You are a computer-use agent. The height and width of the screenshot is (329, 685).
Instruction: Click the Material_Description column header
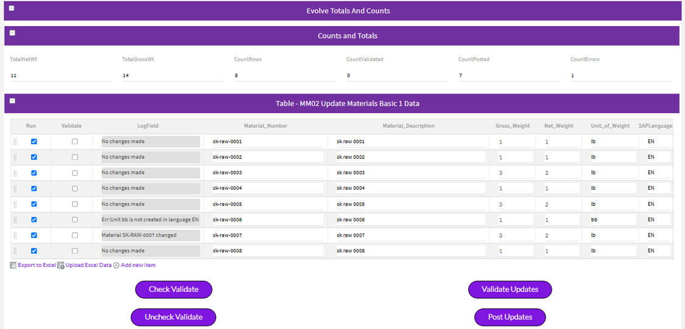pos(409,126)
